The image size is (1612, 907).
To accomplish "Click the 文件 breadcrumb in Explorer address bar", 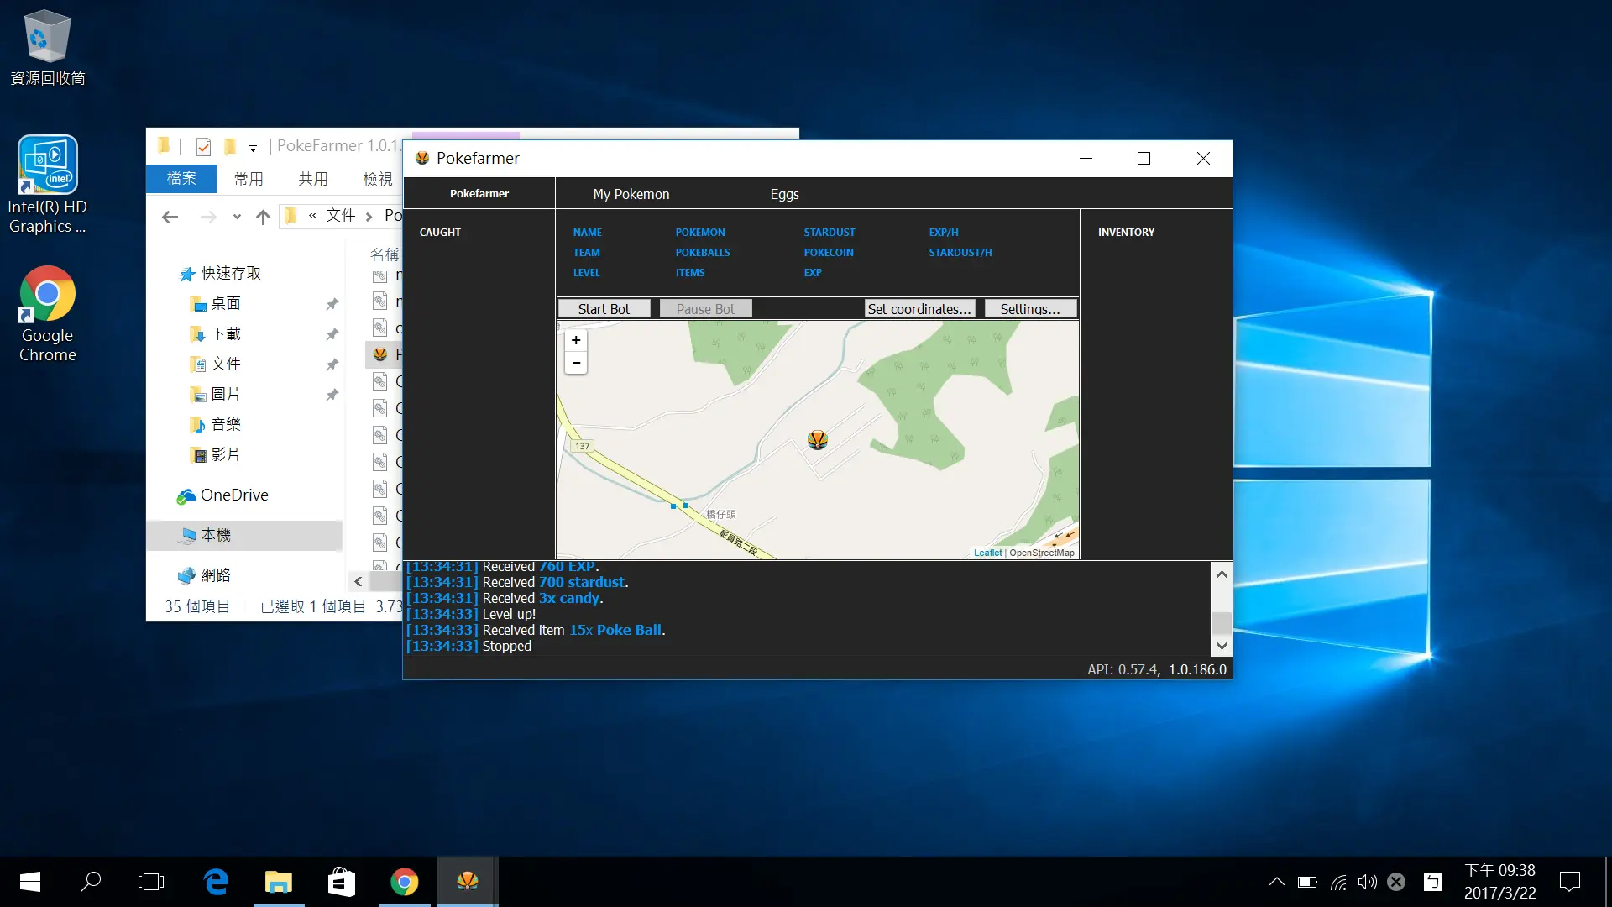I will (x=341, y=216).
